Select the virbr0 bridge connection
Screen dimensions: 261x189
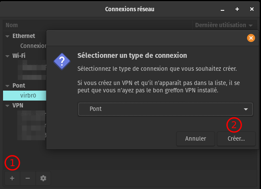(30, 95)
